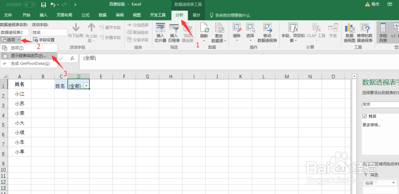
Task: Choose 显示报表筛选页(P)... menu entry
Action: click(x=29, y=56)
